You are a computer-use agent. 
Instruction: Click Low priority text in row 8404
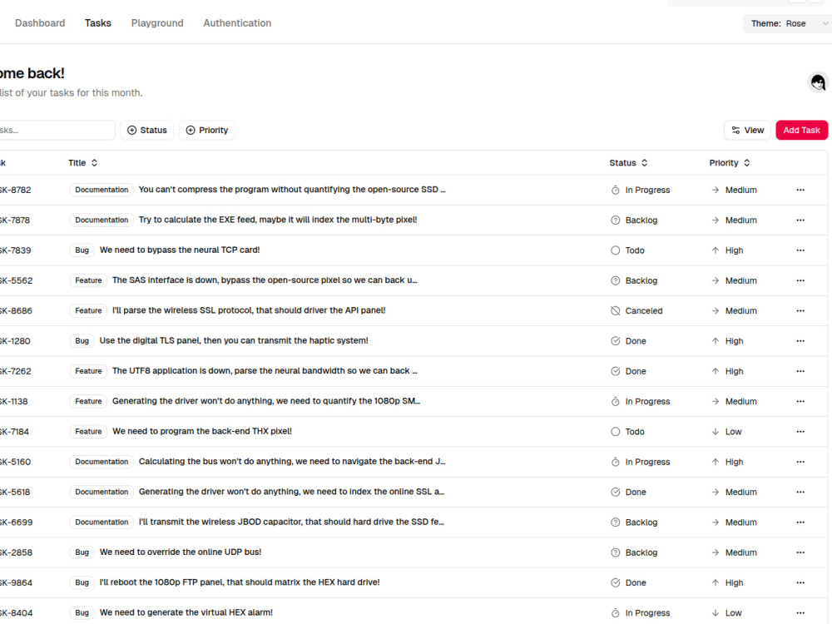pos(733,613)
